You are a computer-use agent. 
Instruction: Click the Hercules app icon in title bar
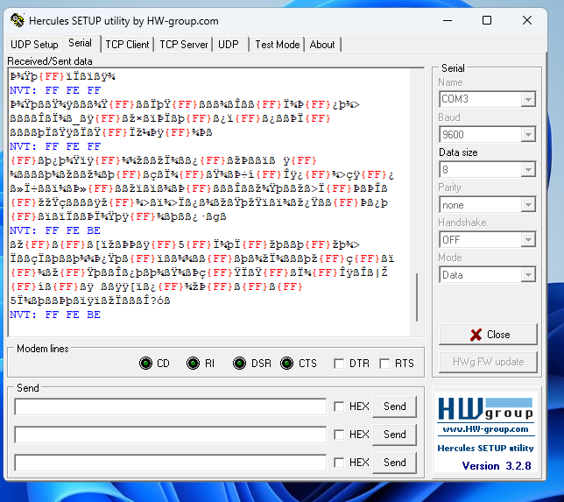18,20
